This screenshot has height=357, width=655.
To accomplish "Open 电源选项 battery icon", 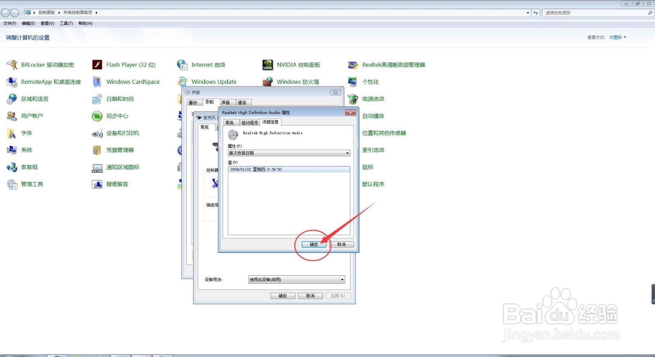I will pos(353,99).
